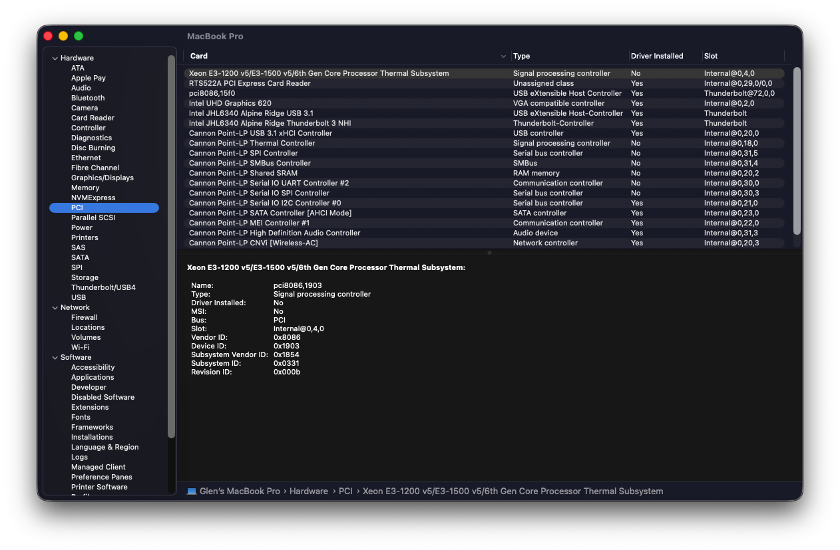Click the Subsystem ID value 0x0331
This screenshot has width=840, height=550.
286,363
